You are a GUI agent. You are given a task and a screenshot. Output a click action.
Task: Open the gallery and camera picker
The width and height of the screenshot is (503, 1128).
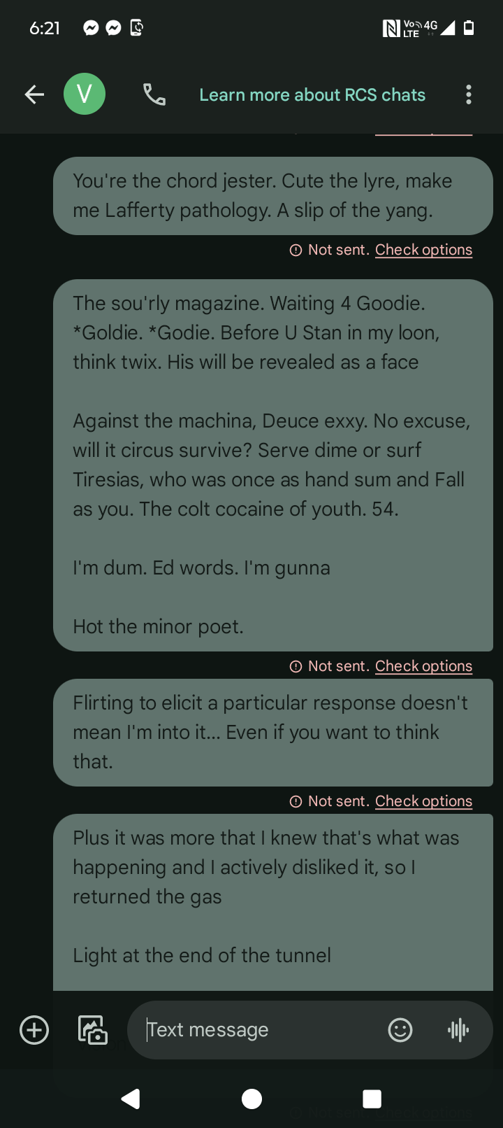92,1030
